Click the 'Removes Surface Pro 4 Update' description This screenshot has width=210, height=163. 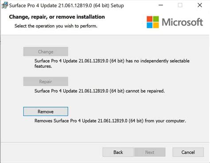click(x=110, y=121)
